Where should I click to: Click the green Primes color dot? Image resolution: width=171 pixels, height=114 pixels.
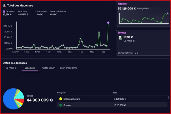[61, 105]
